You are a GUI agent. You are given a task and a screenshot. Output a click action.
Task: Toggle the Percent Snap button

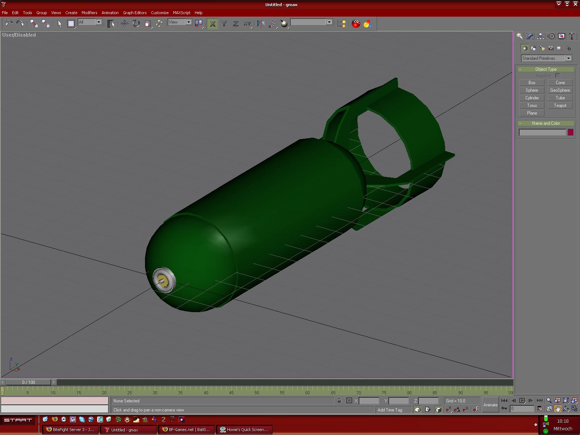466,410
